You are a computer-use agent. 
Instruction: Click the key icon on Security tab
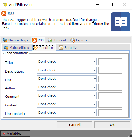(x=61, y=48)
